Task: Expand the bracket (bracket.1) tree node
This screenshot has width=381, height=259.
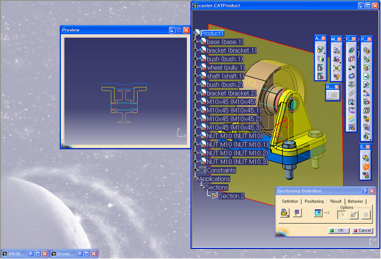Action: [195, 50]
